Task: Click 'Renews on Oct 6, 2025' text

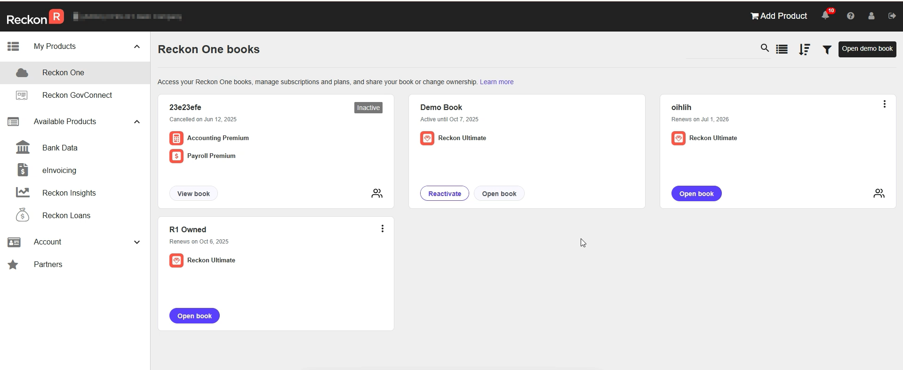Action: [x=199, y=242]
